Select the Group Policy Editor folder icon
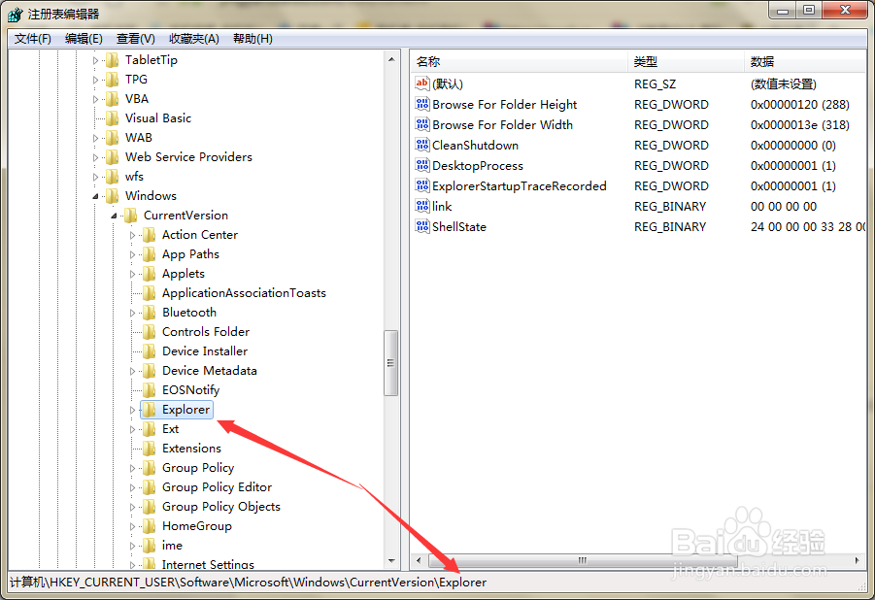Image resolution: width=875 pixels, height=600 pixels. coord(149,487)
